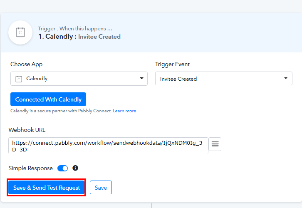Image resolution: width=302 pixels, height=208 pixels.
Task: Click Connected With Calendly button
Action: 48,99
